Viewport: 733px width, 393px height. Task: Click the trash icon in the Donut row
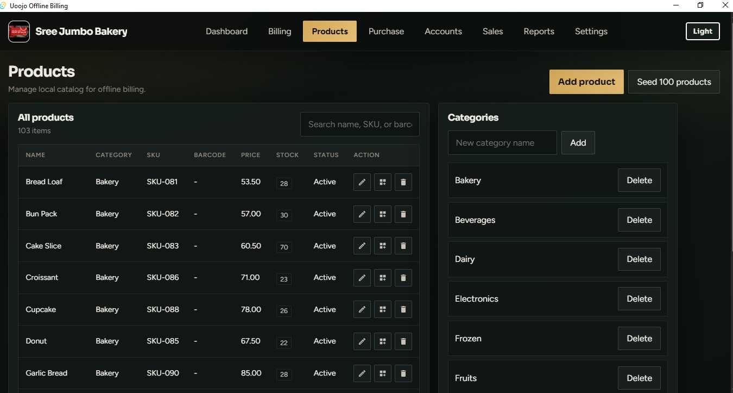(403, 341)
